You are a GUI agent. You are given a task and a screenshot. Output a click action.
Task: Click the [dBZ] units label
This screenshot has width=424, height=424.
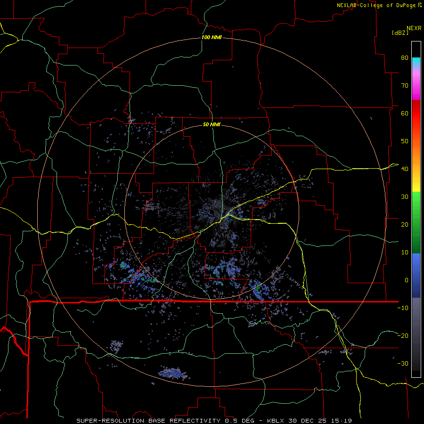pyautogui.click(x=400, y=33)
